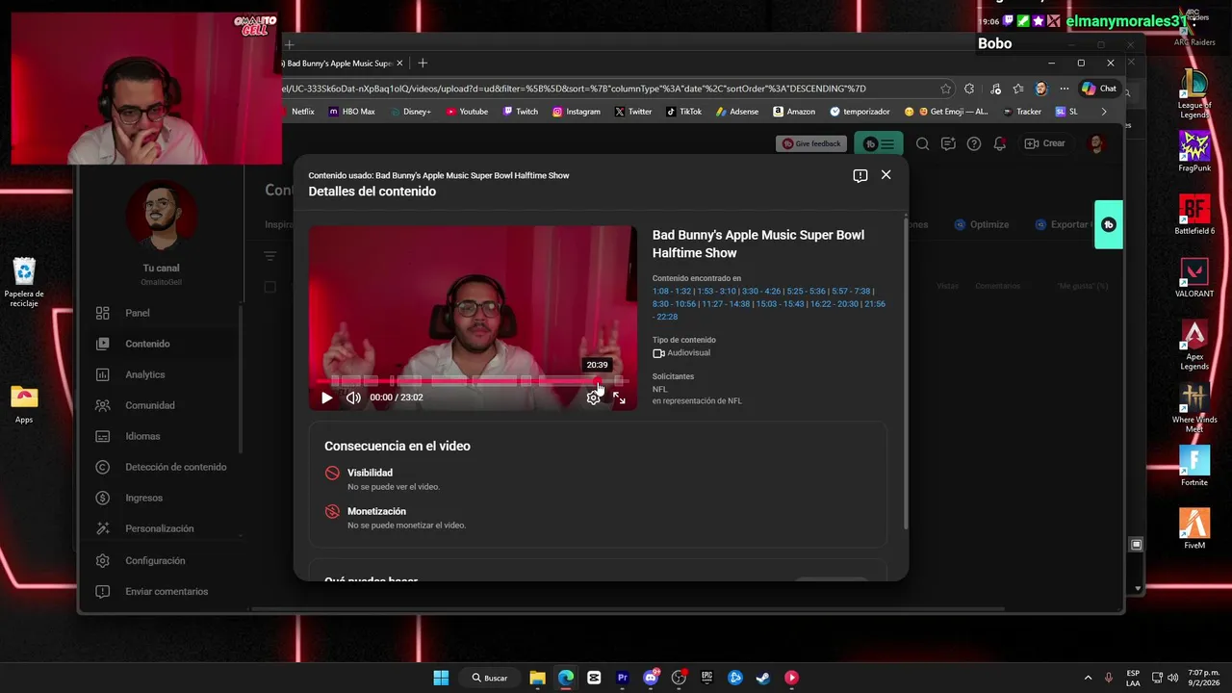Mute the video preview volume
This screenshot has height=693, width=1232.
click(353, 398)
